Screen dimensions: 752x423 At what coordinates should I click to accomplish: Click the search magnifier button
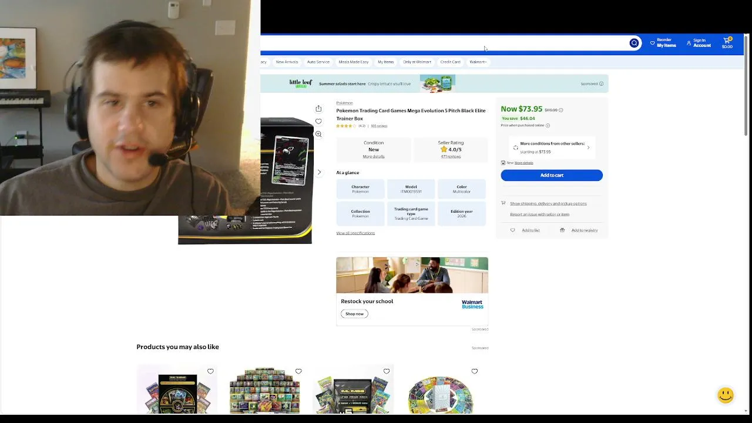coord(634,43)
